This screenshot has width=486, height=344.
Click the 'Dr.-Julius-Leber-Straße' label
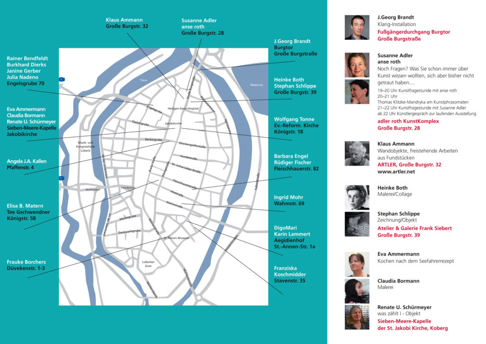tap(186, 168)
